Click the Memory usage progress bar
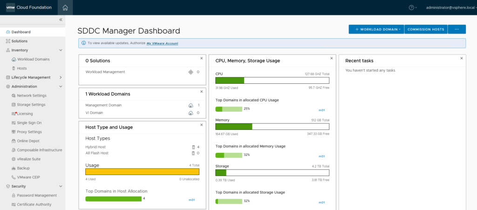The image size is (477, 210). (x=272, y=127)
